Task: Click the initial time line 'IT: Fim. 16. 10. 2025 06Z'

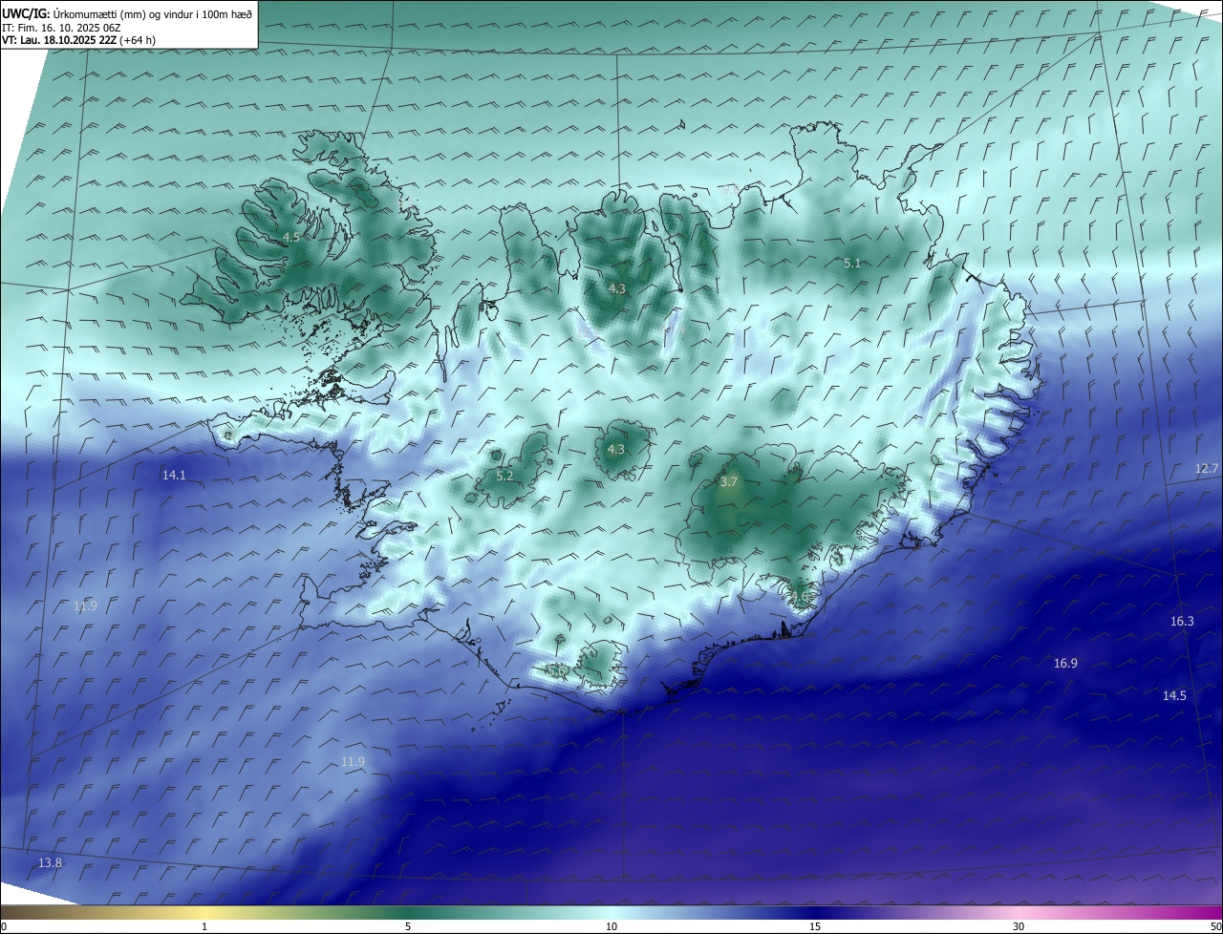Action: pos(61,27)
